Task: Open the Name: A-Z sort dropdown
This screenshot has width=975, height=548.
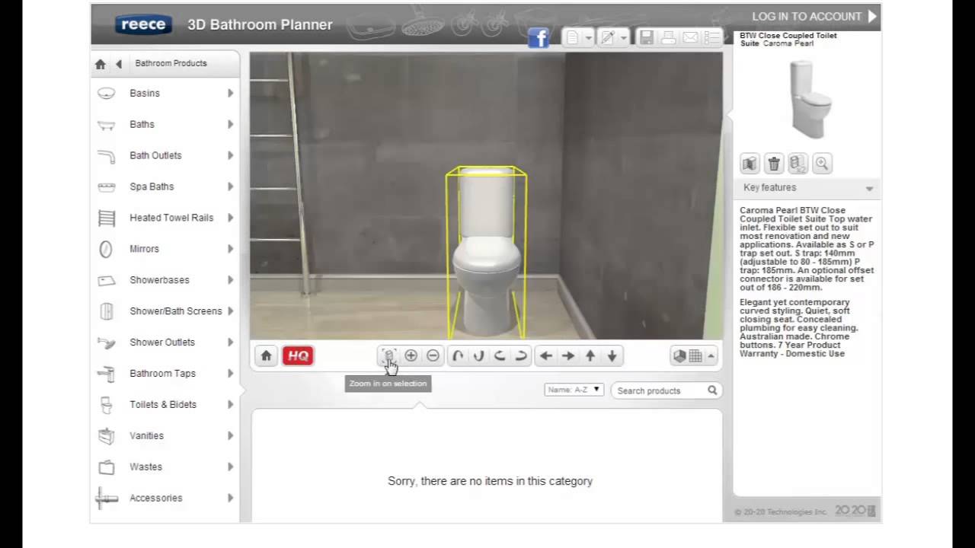Action: pyautogui.click(x=574, y=390)
